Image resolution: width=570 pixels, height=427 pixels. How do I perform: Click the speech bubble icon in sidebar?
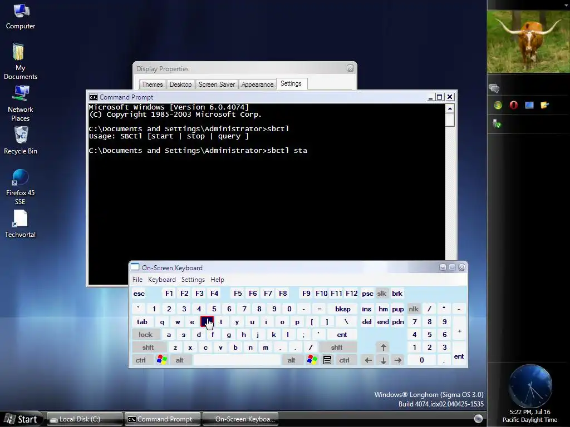coord(494,88)
